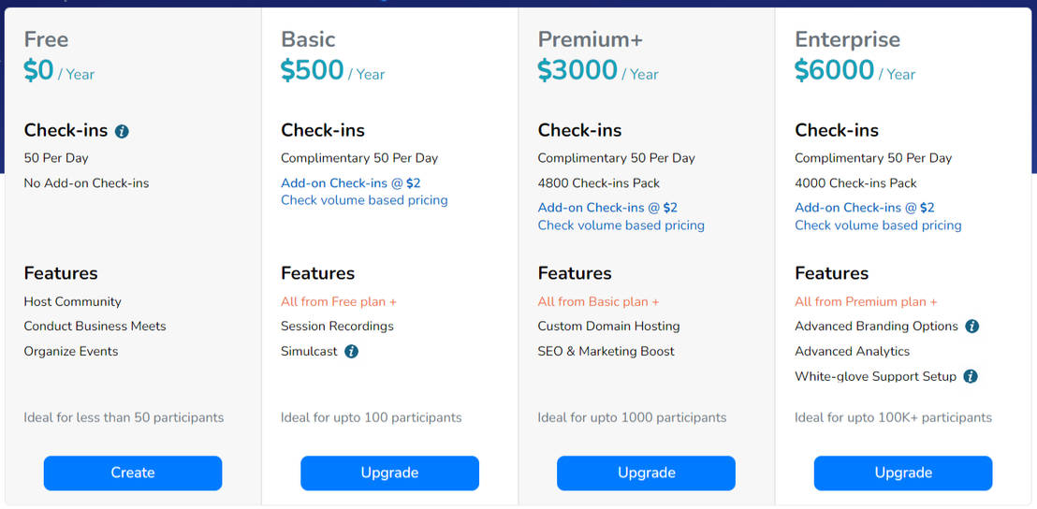Click the Enterprise plan title
Viewport: 1037px width, 509px height.
(847, 39)
